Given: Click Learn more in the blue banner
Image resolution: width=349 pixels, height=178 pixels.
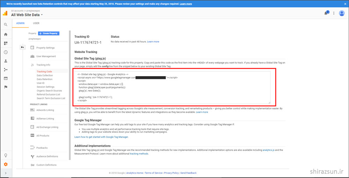Looking at the screenshot, I should 186,4.
